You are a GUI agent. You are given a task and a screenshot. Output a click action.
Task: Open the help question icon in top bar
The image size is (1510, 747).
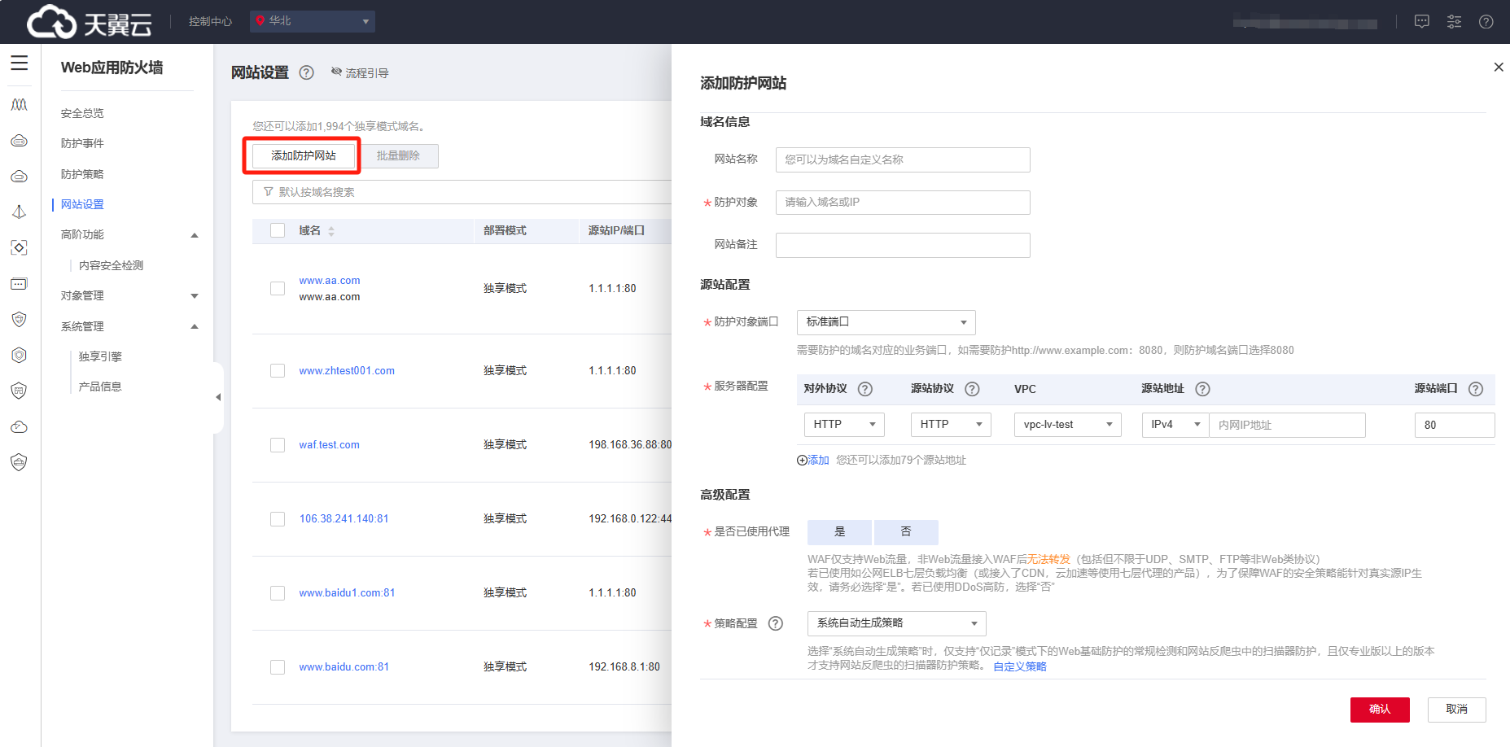coord(1486,22)
